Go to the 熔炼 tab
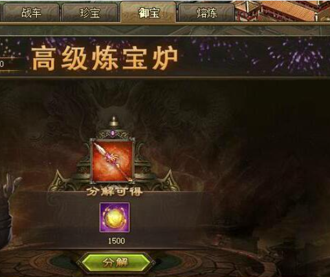Screen dimensions: 330x277 pyautogui.click(x=206, y=12)
